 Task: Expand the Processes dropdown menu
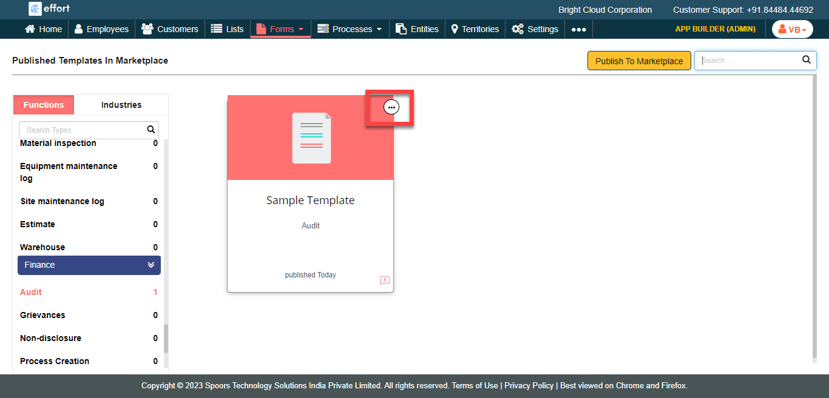(350, 29)
